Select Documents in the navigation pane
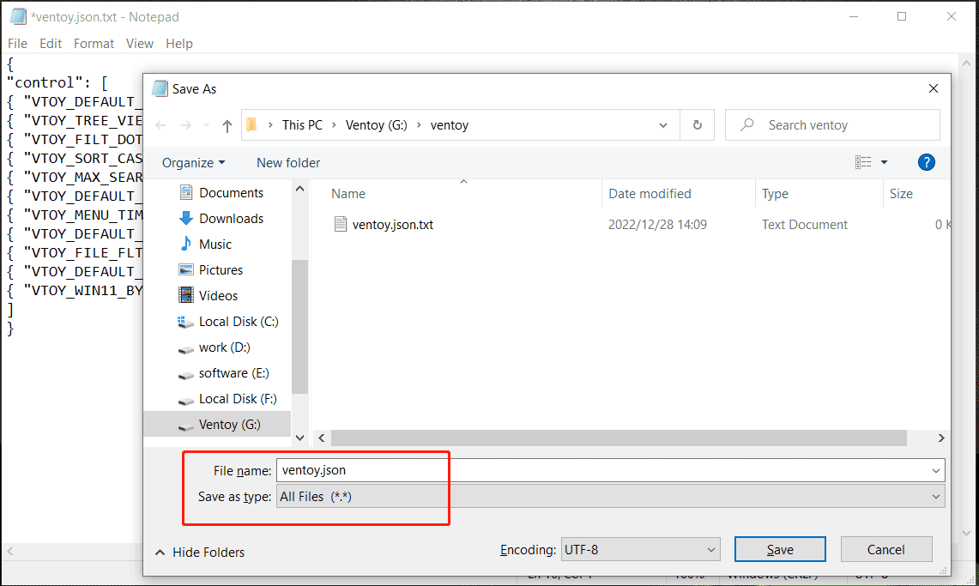 click(x=231, y=193)
